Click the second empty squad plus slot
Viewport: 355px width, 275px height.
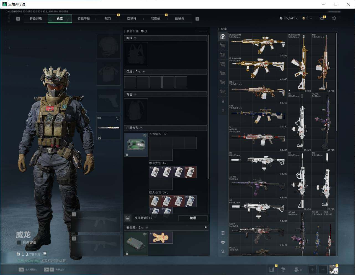click(x=323, y=269)
